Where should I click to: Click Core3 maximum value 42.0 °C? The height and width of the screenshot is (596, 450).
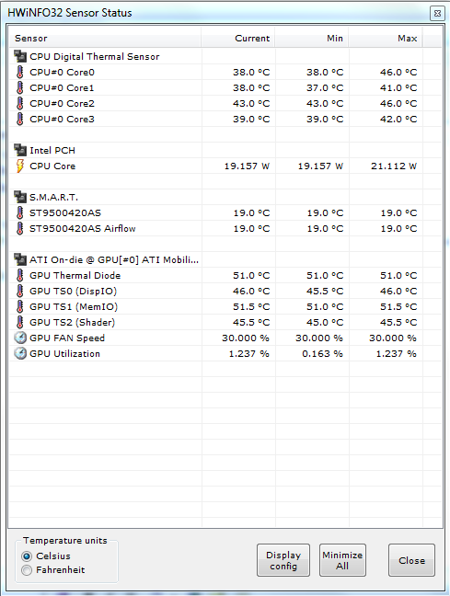(398, 119)
